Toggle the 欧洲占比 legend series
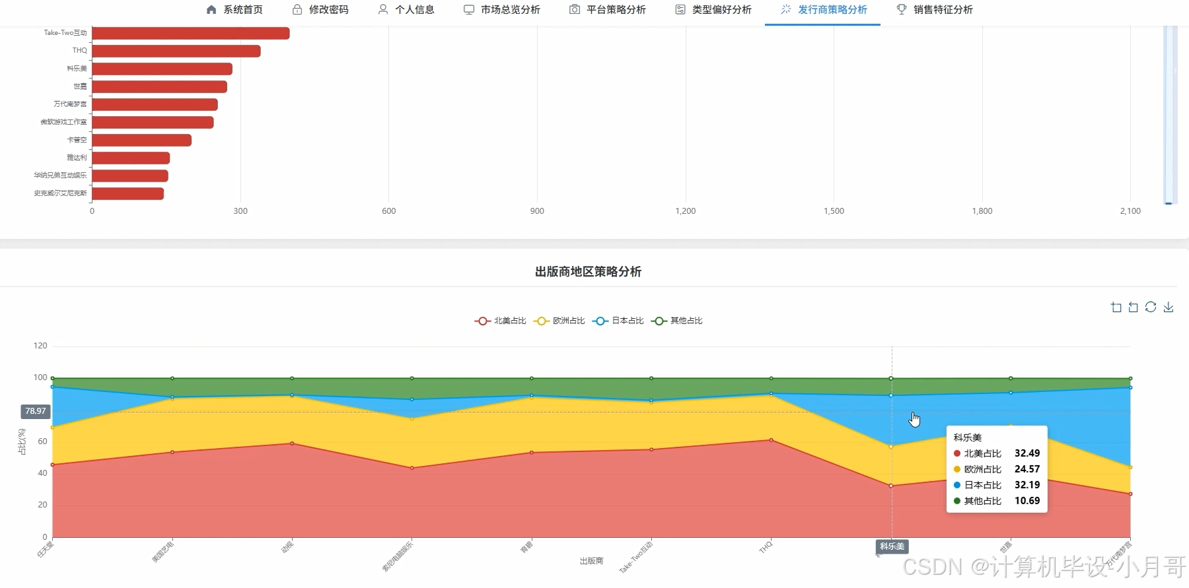This screenshot has height=588, width=1189. tap(559, 321)
